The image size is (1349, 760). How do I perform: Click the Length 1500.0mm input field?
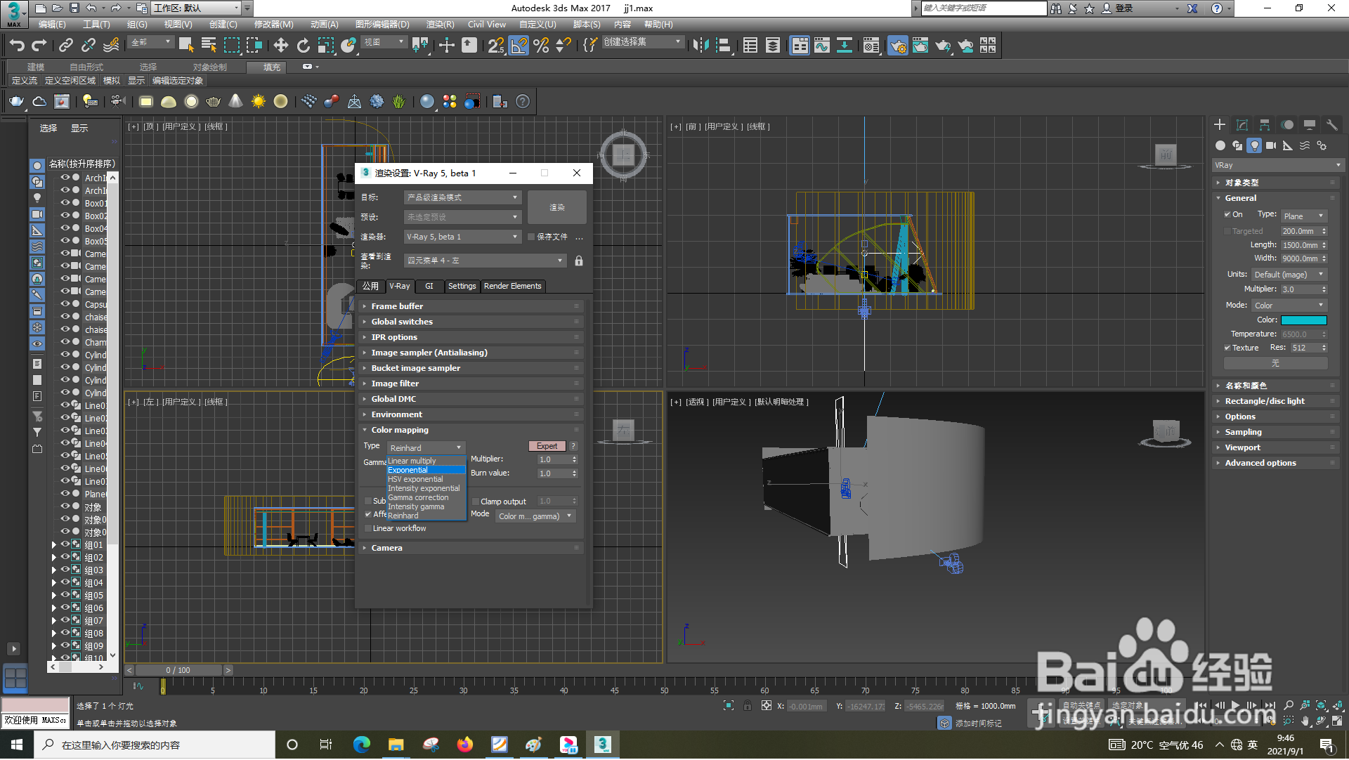tap(1300, 246)
